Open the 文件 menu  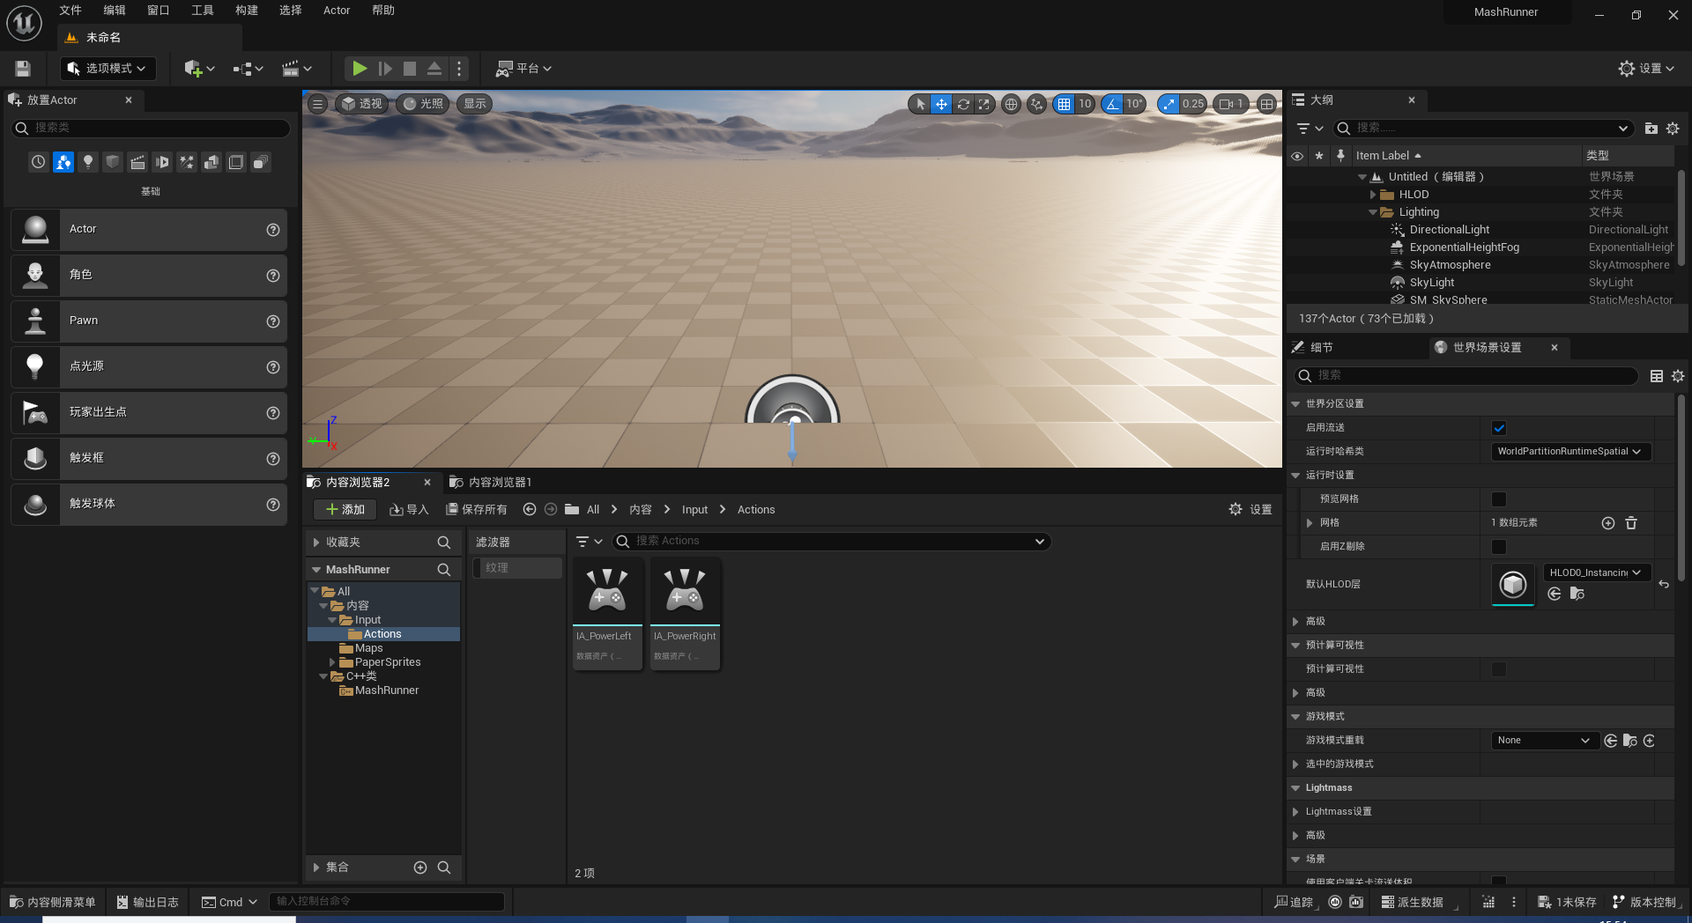(70, 11)
